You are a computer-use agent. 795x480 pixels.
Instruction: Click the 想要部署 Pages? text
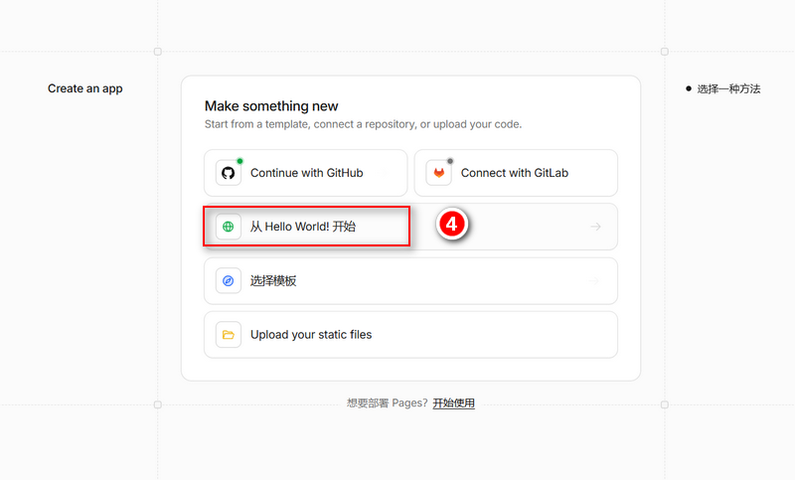388,402
